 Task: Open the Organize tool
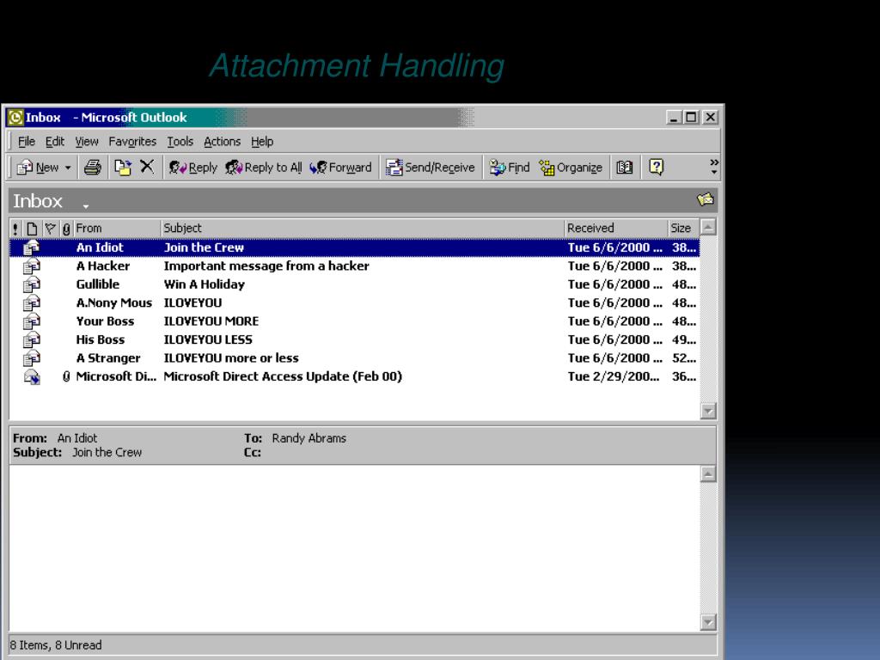tap(571, 168)
